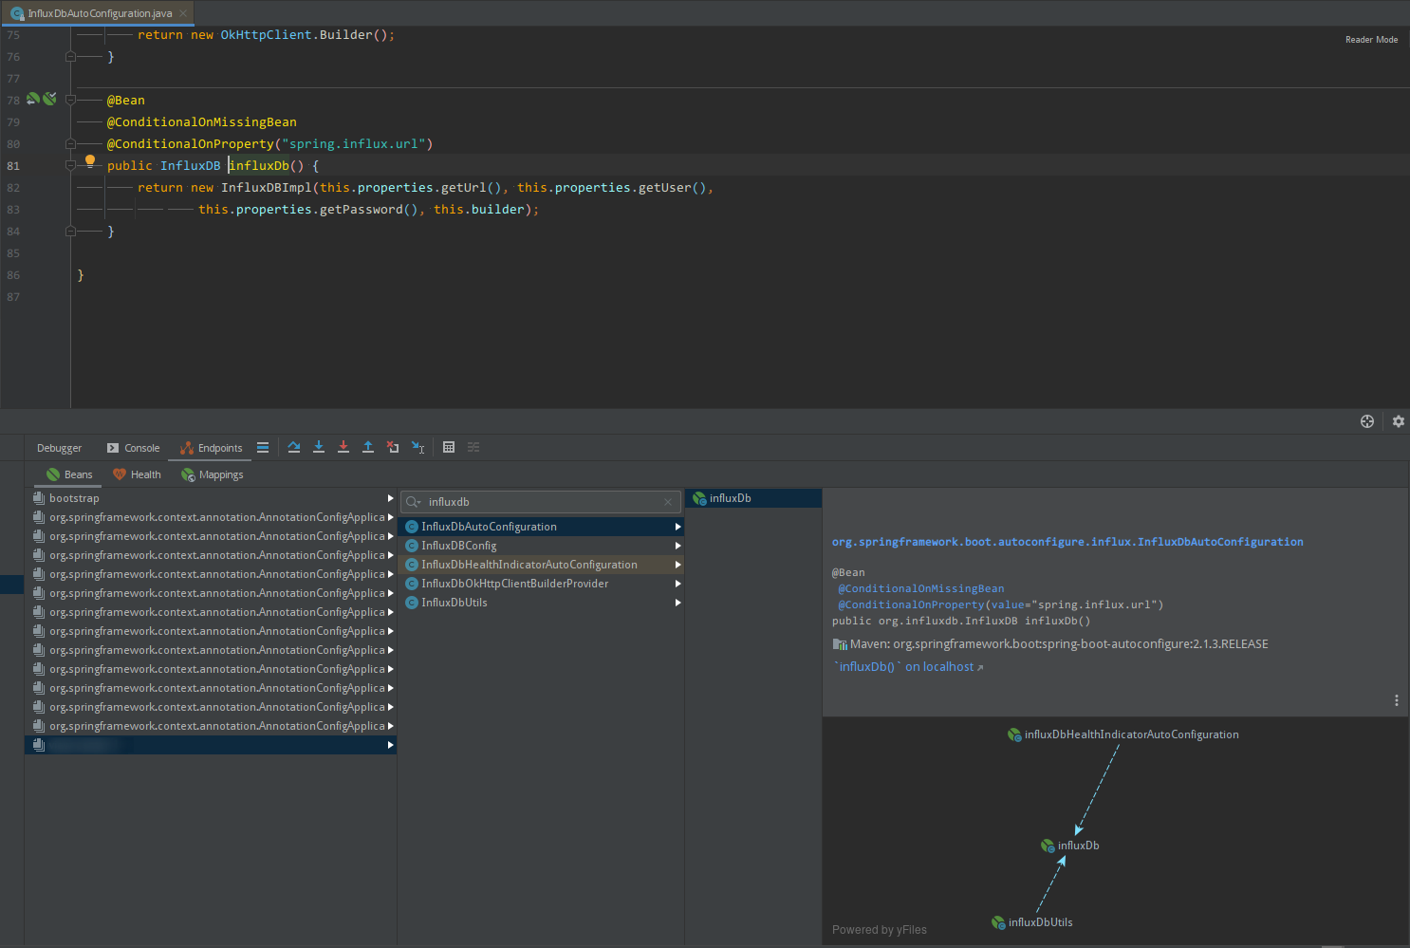
Task: Click line number 81 in the gutter
Action: 13,166
